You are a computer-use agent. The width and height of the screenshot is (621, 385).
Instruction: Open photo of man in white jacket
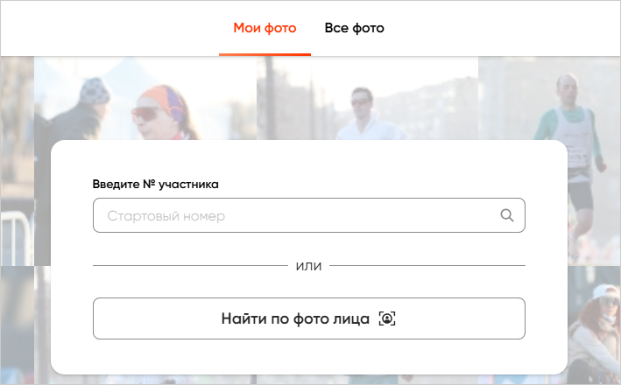[367, 98]
